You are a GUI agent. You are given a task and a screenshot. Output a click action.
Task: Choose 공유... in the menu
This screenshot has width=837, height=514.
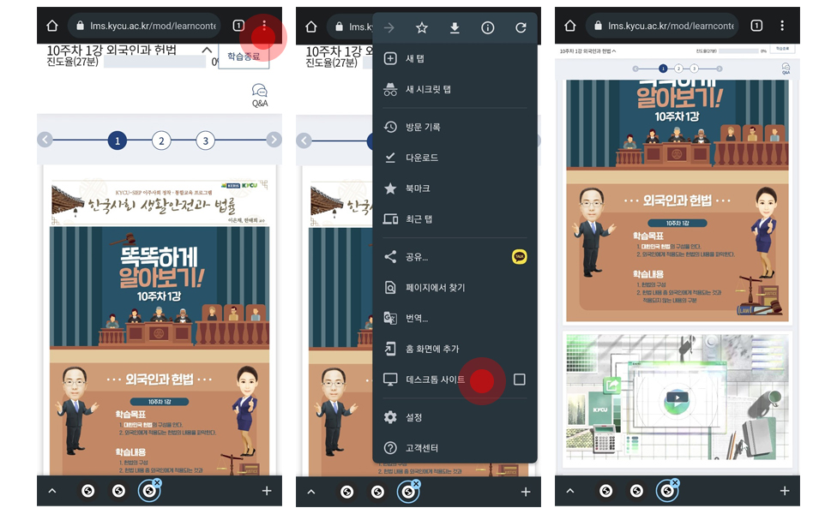pos(417,257)
